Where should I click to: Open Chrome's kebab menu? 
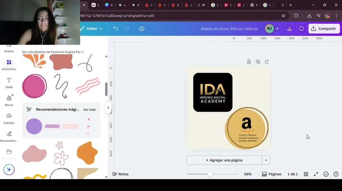[337, 16]
